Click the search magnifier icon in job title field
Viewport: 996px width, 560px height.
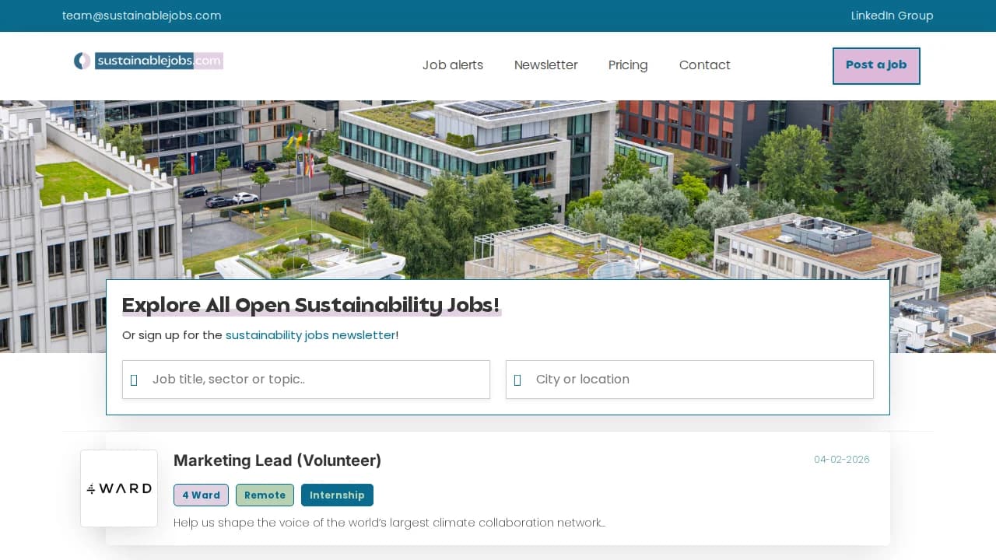133,380
